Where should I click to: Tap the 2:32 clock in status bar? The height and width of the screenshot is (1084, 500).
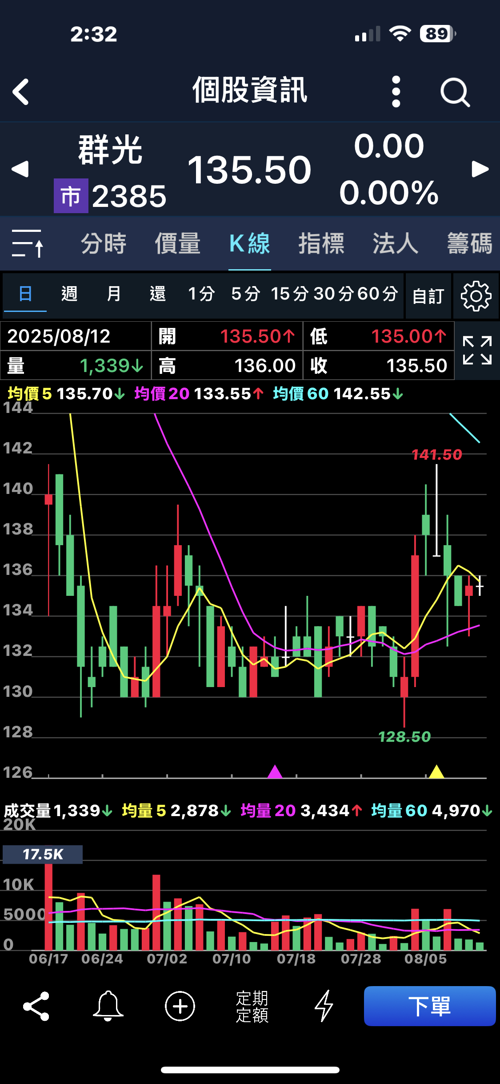(94, 34)
